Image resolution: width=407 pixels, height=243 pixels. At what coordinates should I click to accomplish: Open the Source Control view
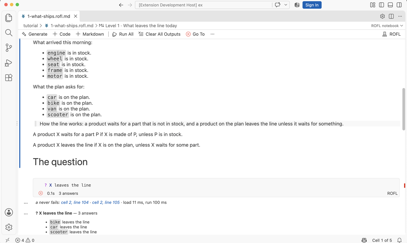(9, 47)
